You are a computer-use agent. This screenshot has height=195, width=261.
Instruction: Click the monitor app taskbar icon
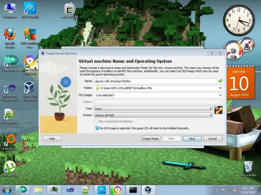click(x=54, y=190)
